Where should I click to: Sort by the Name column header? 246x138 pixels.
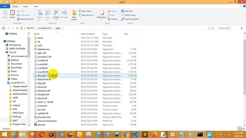56,34
